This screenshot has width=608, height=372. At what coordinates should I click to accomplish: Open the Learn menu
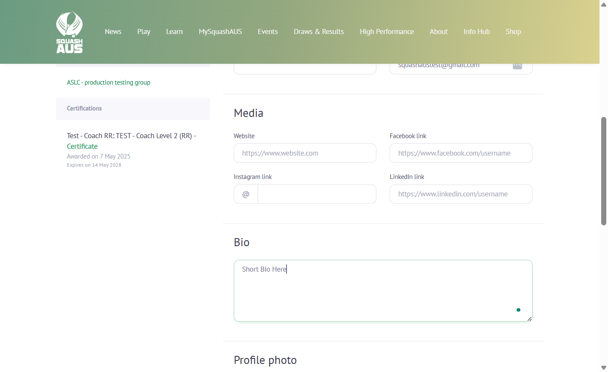click(174, 31)
